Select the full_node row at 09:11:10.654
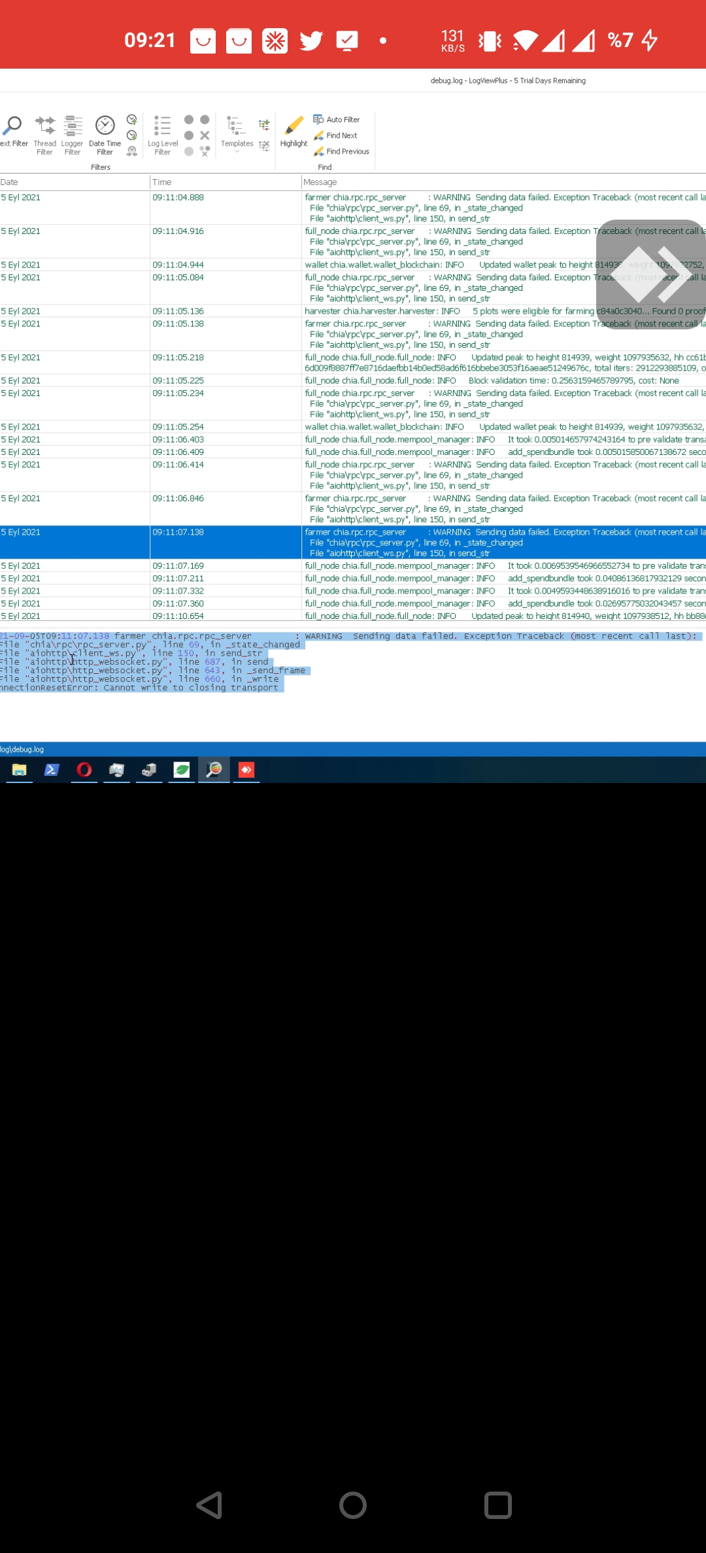The image size is (706, 1553). click(353, 616)
